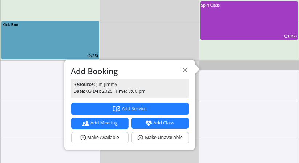Image resolution: width=299 pixels, height=163 pixels.
Task: Click the clock icon on Make Available
Action: pos(83,138)
